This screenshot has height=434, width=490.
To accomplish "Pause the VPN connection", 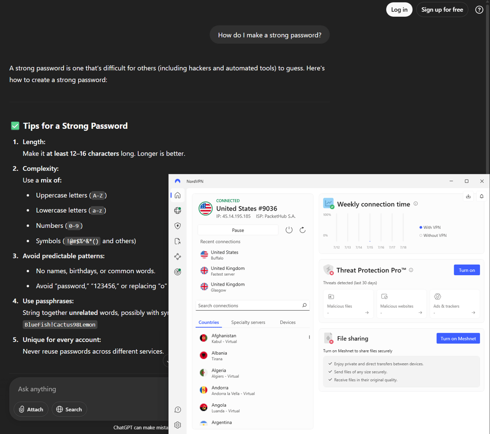I will click(238, 230).
